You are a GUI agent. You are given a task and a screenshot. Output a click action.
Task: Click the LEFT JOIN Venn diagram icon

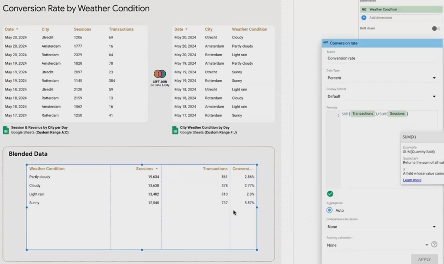[160, 74]
